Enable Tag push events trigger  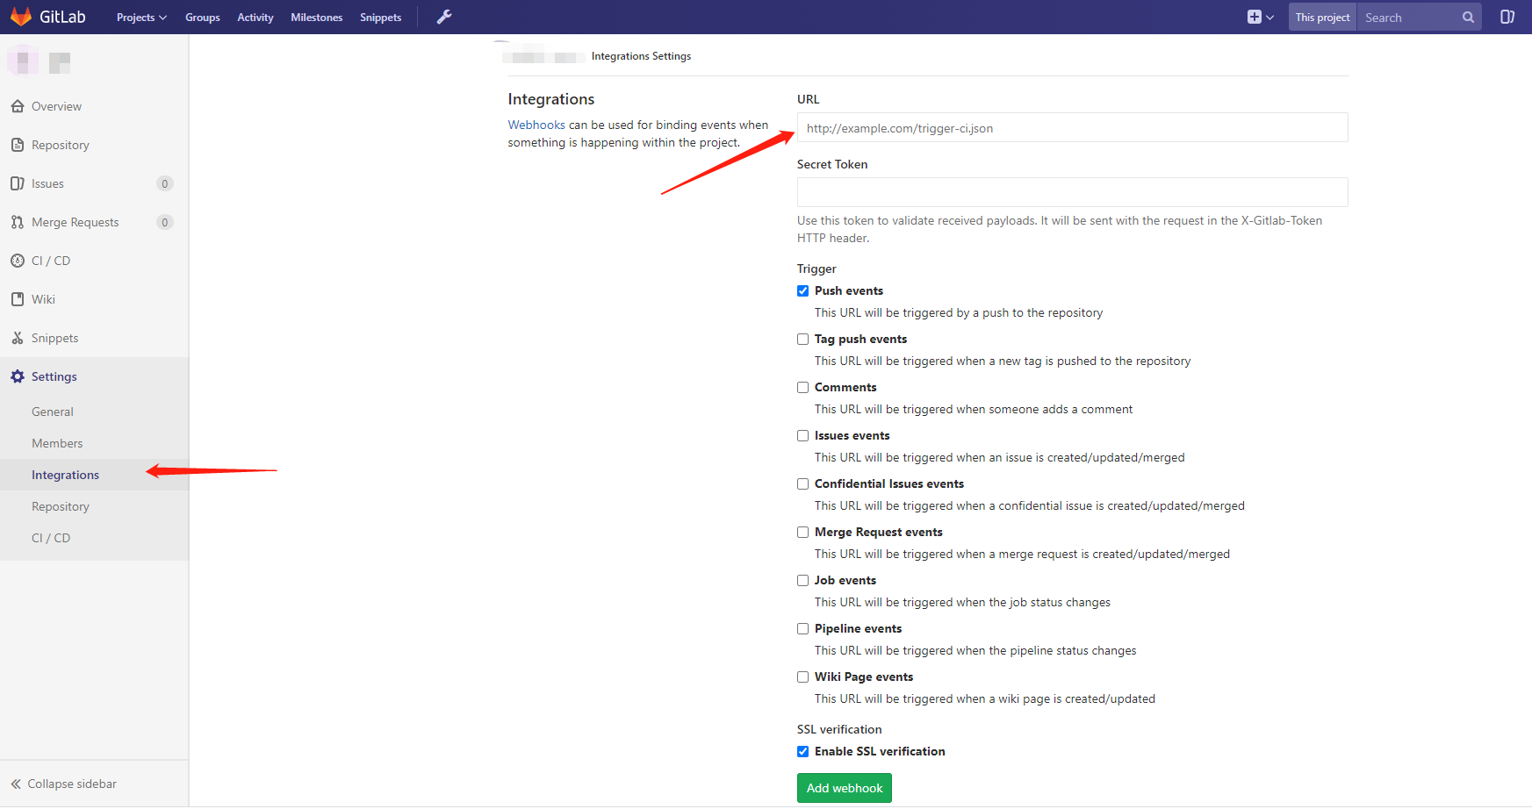click(802, 340)
